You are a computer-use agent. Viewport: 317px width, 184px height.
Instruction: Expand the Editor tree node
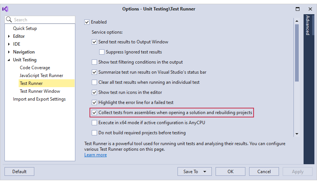pos(9,36)
